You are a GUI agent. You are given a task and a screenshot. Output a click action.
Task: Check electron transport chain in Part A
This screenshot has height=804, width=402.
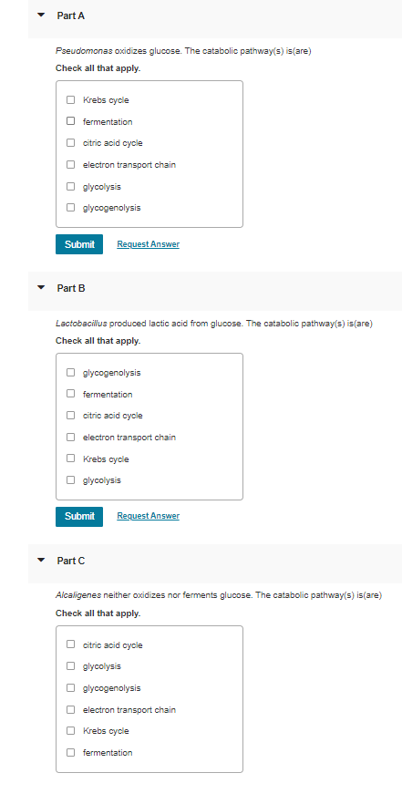(71, 165)
